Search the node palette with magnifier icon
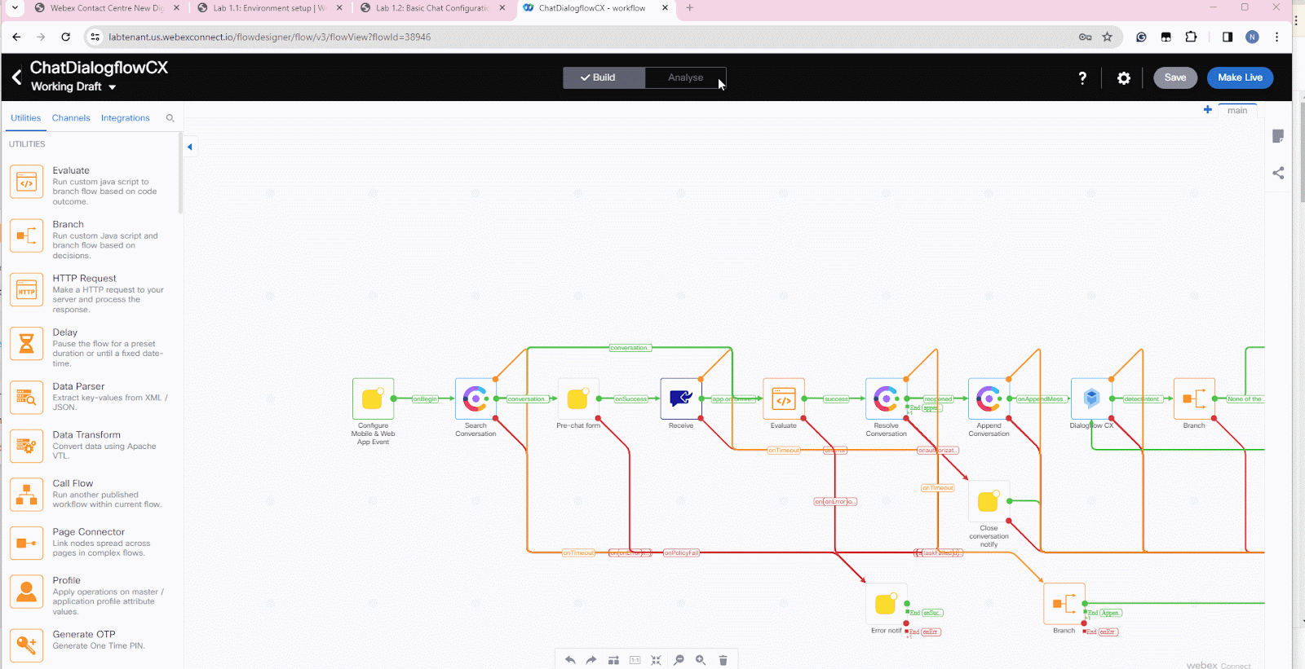 (170, 118)
